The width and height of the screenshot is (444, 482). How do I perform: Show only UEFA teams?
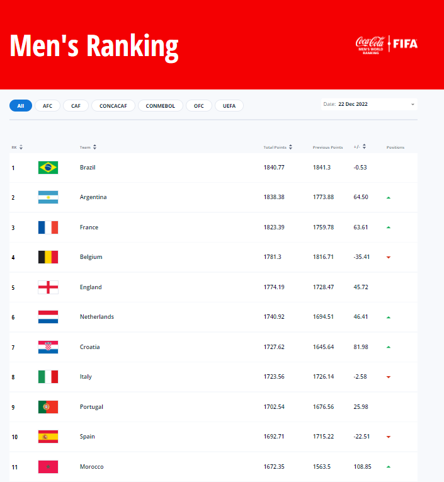click(229, 106)
